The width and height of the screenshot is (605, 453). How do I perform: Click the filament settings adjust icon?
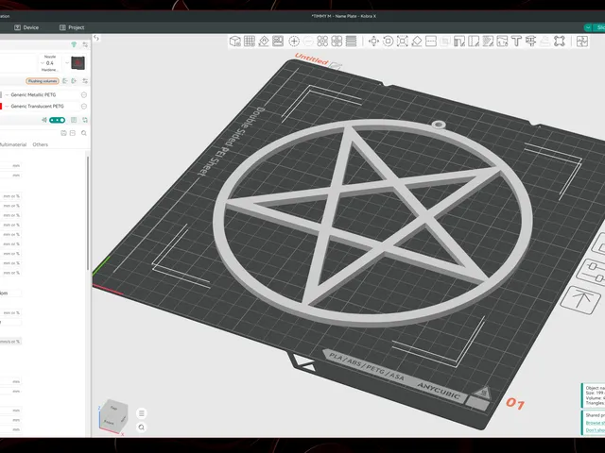[85, 81]
